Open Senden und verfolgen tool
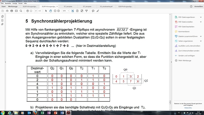Viewport: 204px width, 115px height. (x=187, y=56)
